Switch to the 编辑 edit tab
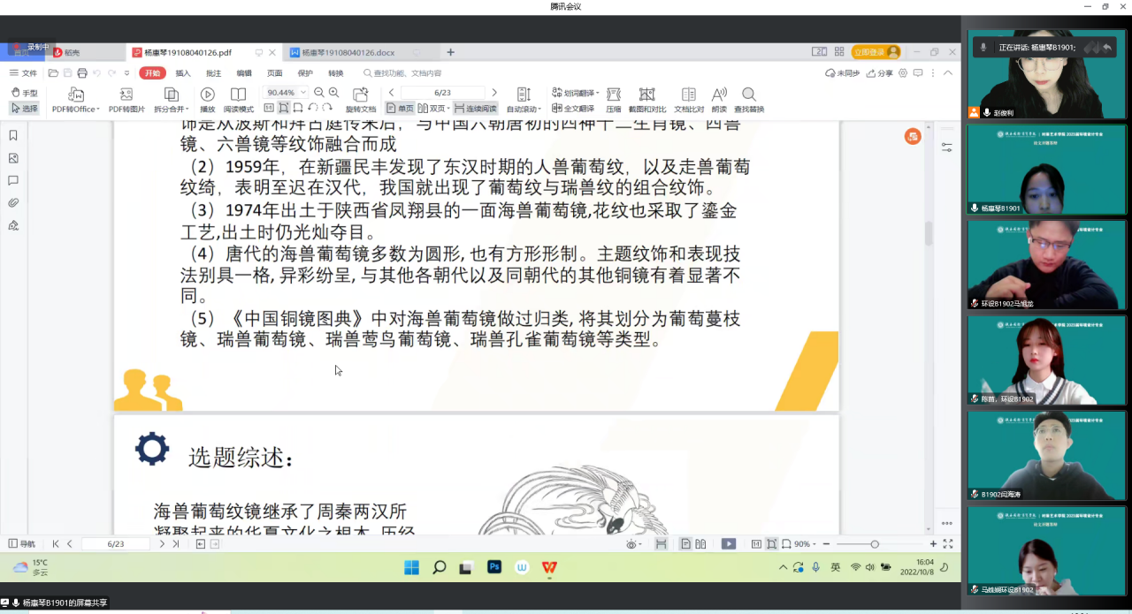The height and width of the screenshot is (614, 1132). 244,73
